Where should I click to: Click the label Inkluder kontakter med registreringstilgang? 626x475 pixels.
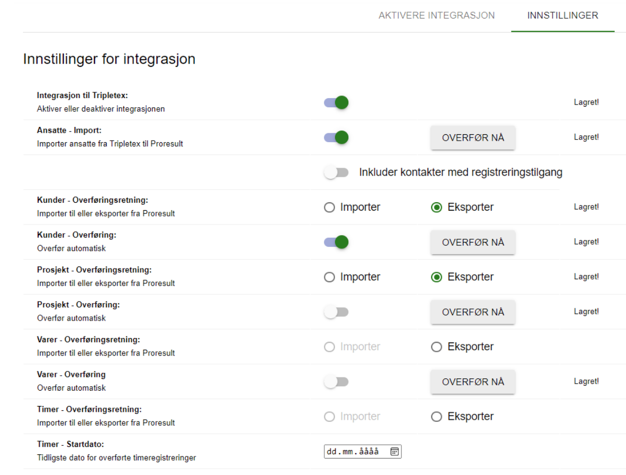click(x=460, y=172)
